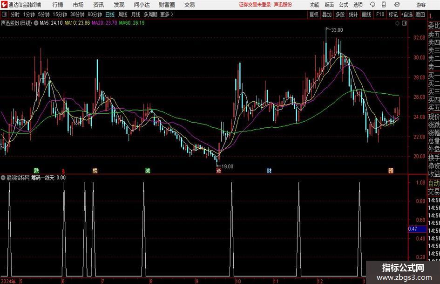Click the diamond icon above the chart

point(397,23)
